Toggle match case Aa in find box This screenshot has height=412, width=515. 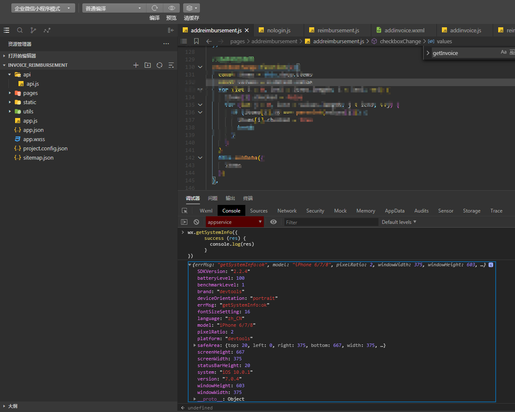pyautogui.click(x=504, y=52)
